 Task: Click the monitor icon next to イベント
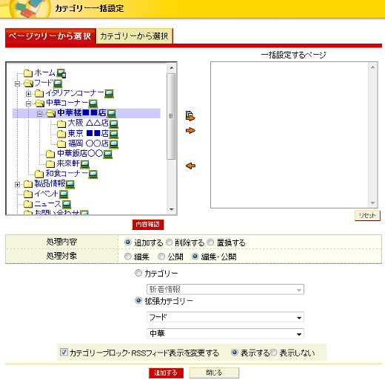point(64,194)
